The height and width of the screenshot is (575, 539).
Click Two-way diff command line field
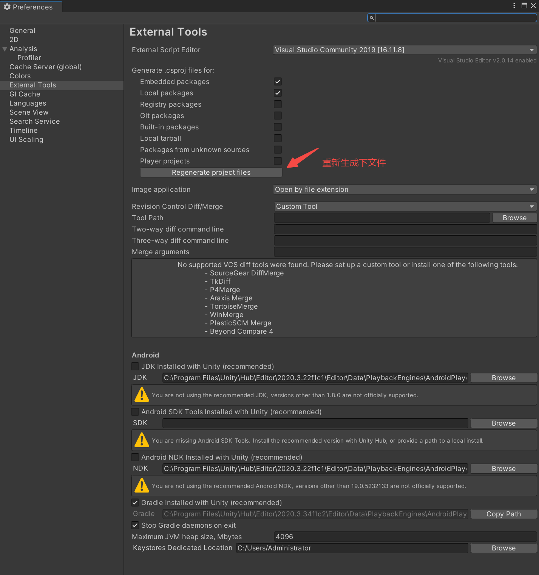pos(405,229)
